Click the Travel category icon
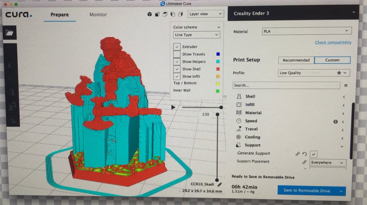Viewport: 367px width, 205px height. tap(239, 129)
